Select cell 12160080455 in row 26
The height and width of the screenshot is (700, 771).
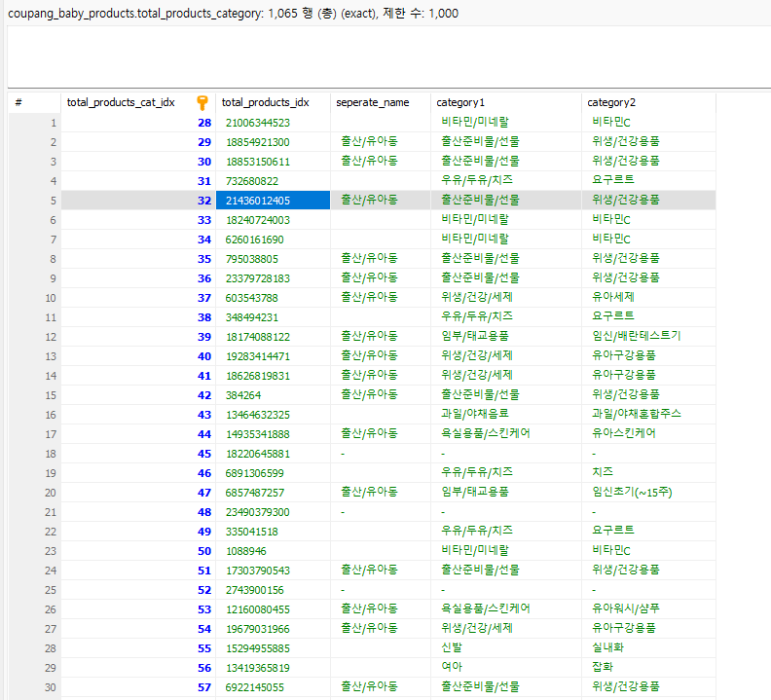(273, 609)
